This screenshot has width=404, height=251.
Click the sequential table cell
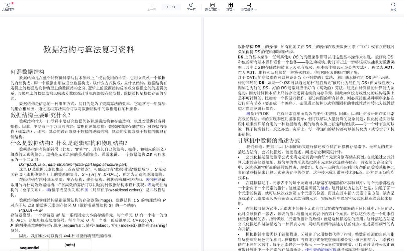click(x=29, y=248)
